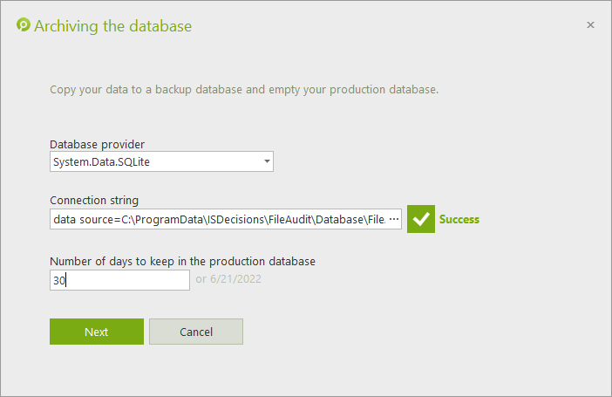Click the FileAudit logo in title bar
Viewport: 612px width, 397px height.
tap(24, 25)
